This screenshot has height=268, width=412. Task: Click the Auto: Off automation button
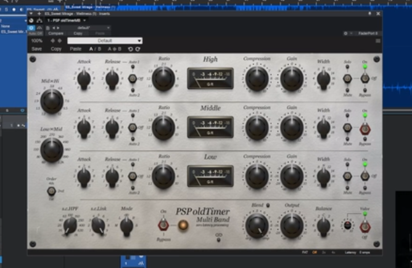35,33
